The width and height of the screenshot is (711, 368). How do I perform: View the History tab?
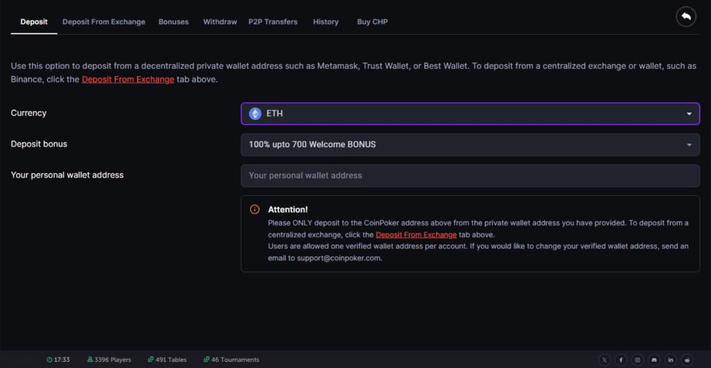(326, 22)
